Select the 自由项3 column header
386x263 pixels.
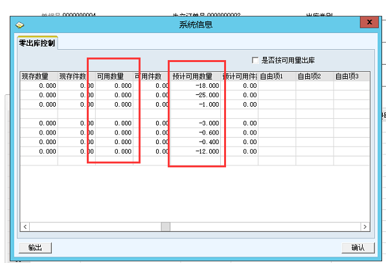(352, 76)
